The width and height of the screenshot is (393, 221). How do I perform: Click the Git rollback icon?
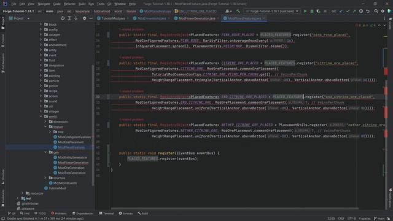[368, 11]
